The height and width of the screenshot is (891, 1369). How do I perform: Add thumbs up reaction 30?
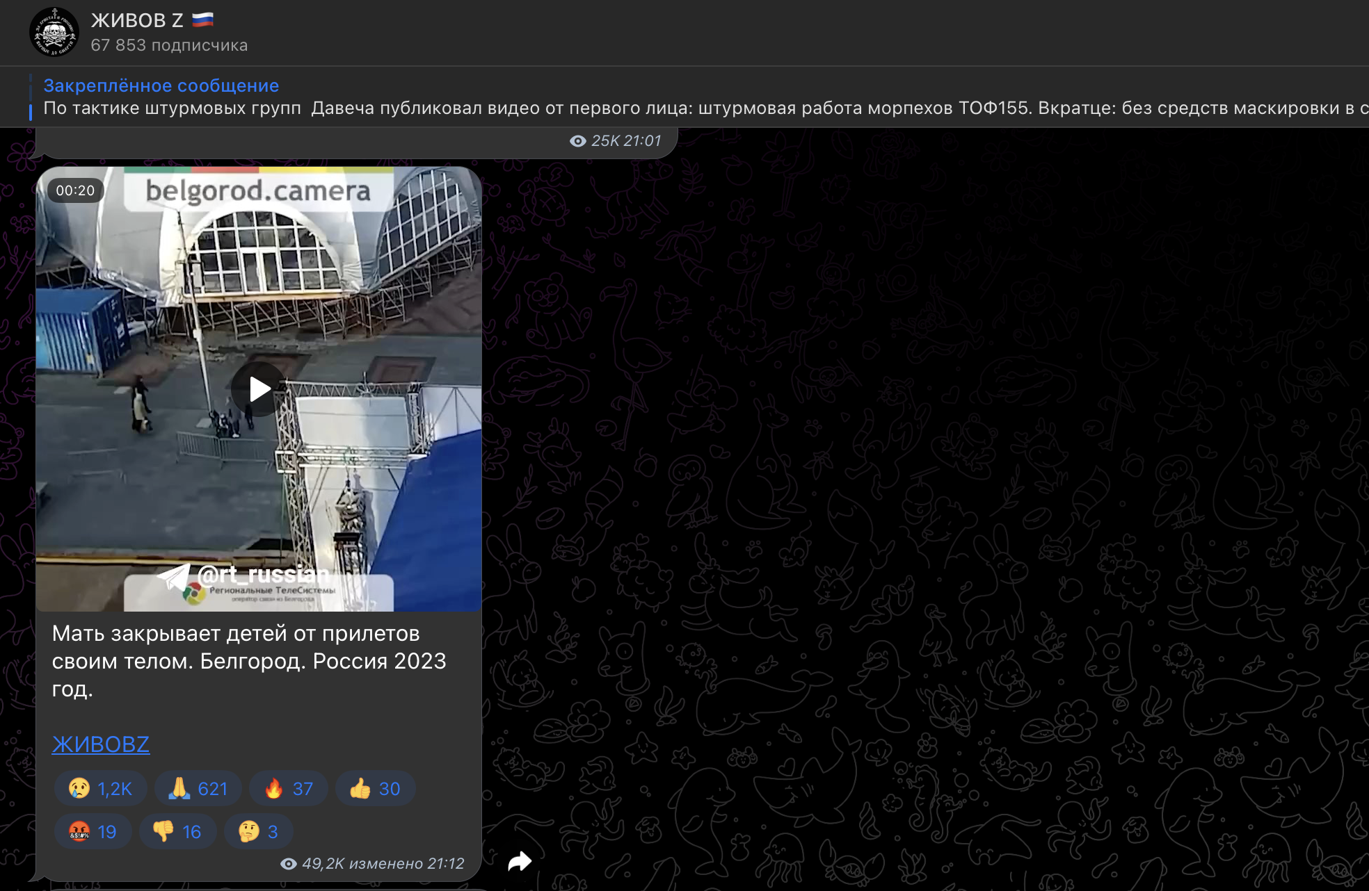375,789
